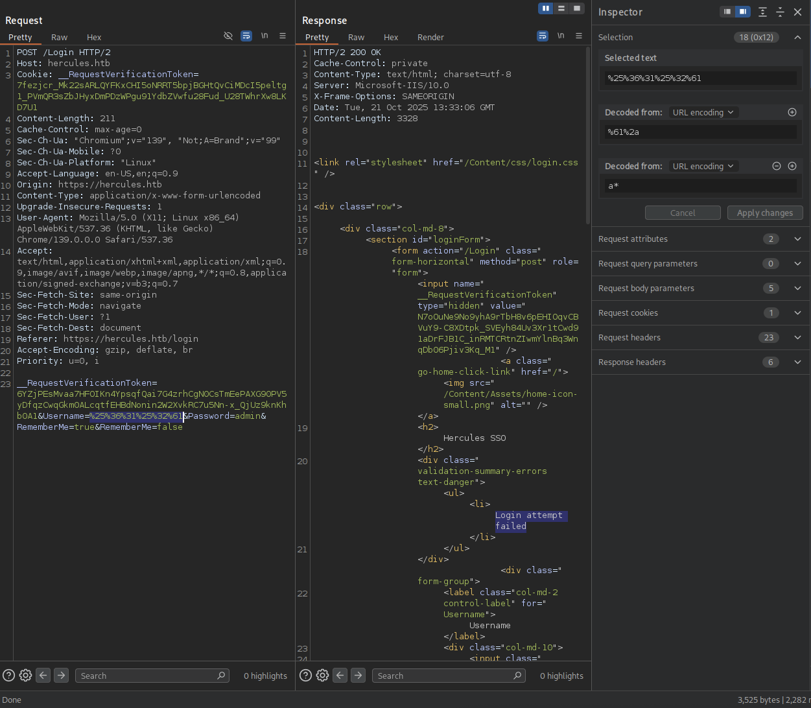
Task: Click the Response search input field
Action: 447,676
